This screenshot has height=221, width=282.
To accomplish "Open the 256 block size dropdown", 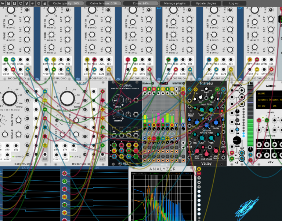I will point(277,106).
